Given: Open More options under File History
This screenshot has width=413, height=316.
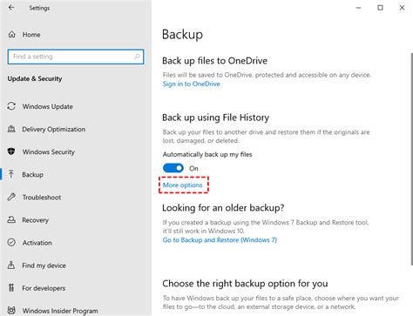Looking at the screenshot, I should 183,185.
